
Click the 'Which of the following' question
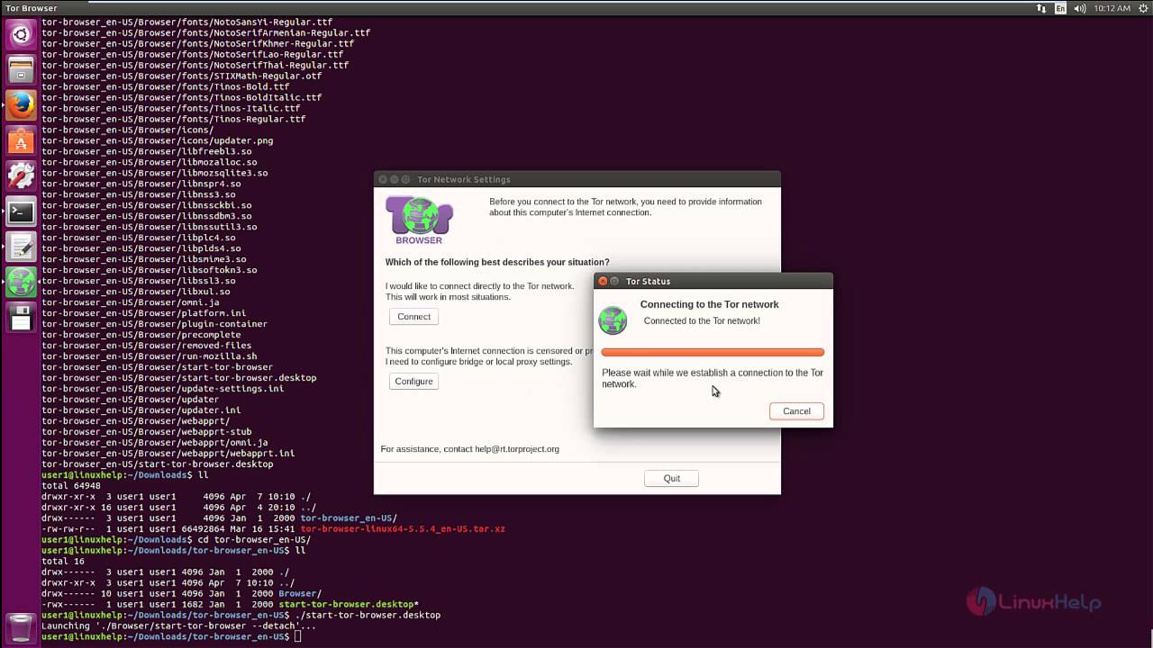point(497,263)
